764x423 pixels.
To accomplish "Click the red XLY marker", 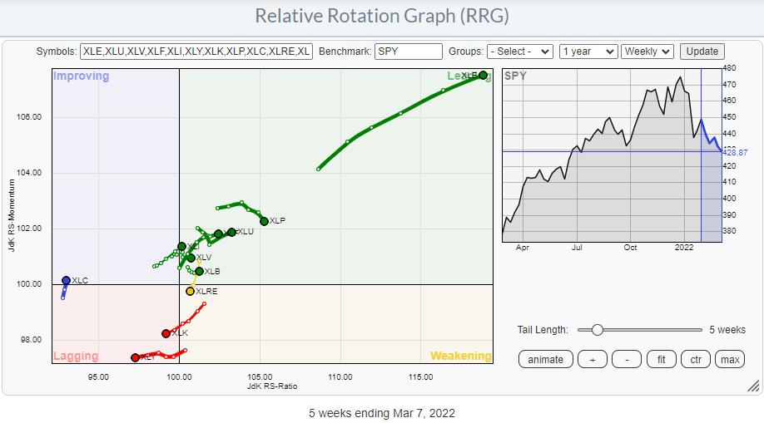I will pyautogui.click(x=135, y=357).
